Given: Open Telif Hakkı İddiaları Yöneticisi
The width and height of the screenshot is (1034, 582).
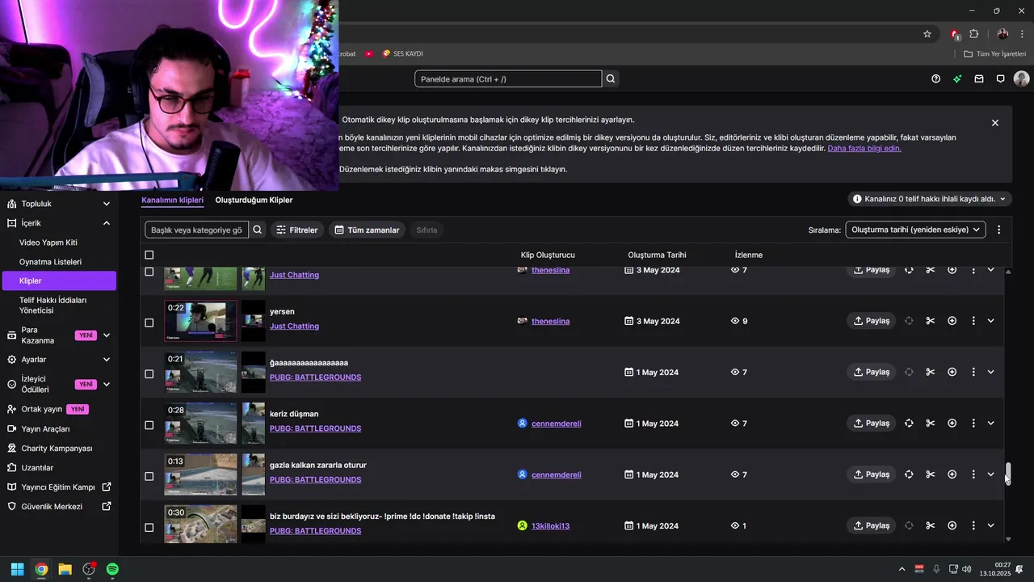Looking at the screenshot, I should (53, 305).
